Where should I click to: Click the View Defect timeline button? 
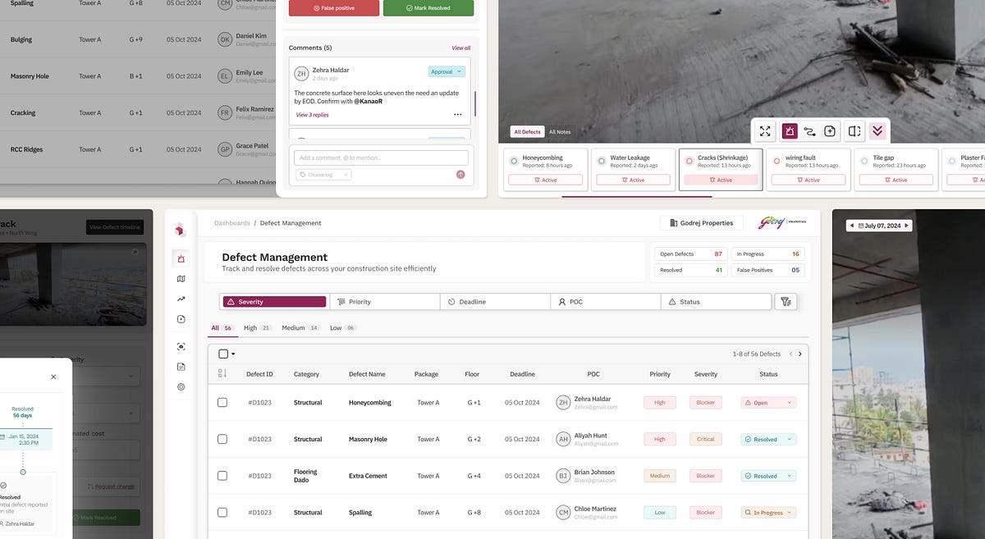point(116,227)
